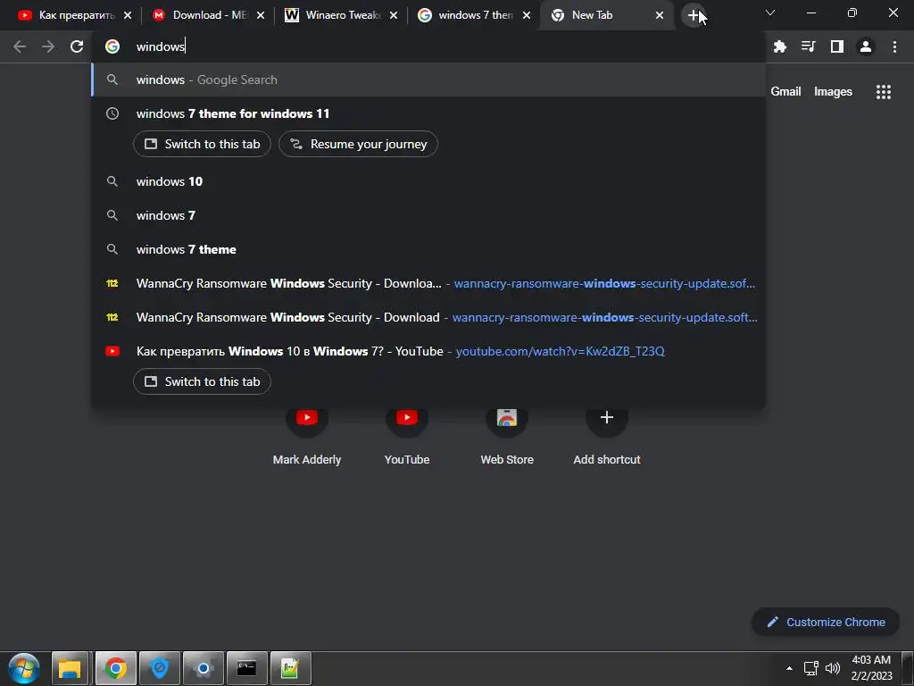This screenshot has height=686, width=914.
Task: Open the clock showing 4:03 AM
Action: click(x=871, y=668)
